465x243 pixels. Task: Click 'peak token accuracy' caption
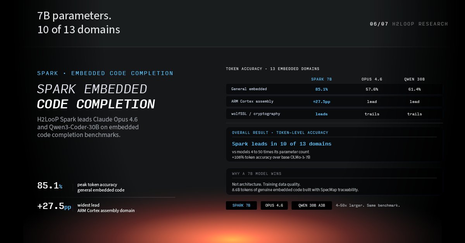pyautogui.click(x=97, y=185)
